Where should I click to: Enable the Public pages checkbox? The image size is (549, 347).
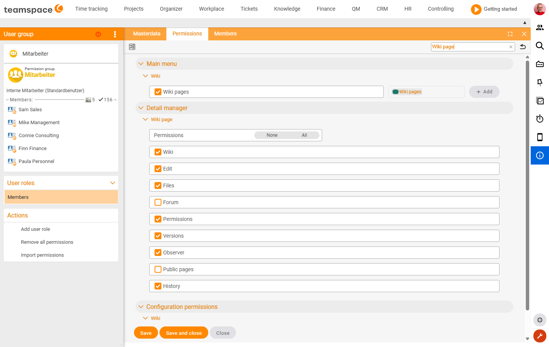[158, 269]
